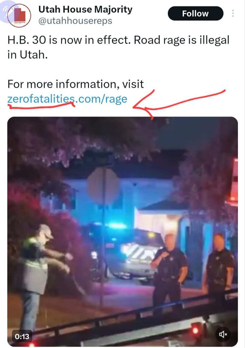
Task: Play the road rage video
Action: click(122, 232)
